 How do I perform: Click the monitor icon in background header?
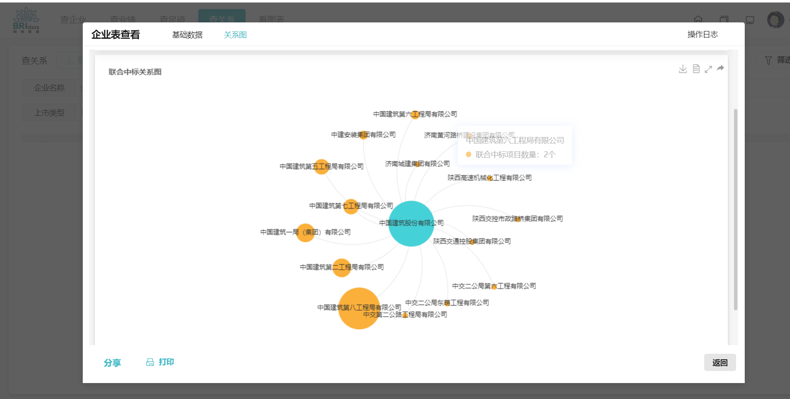750,20
